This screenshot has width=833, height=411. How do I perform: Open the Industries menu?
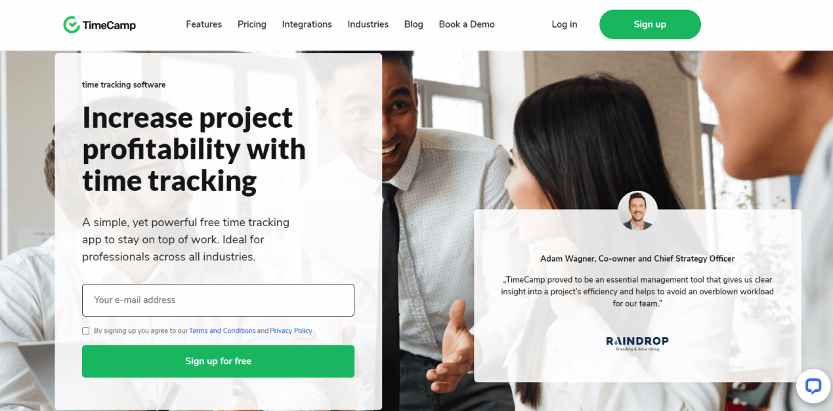point(368,24)
